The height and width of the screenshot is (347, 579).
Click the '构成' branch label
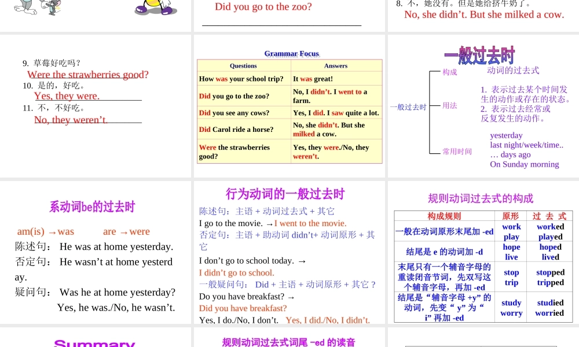click(x=450, y=72)
